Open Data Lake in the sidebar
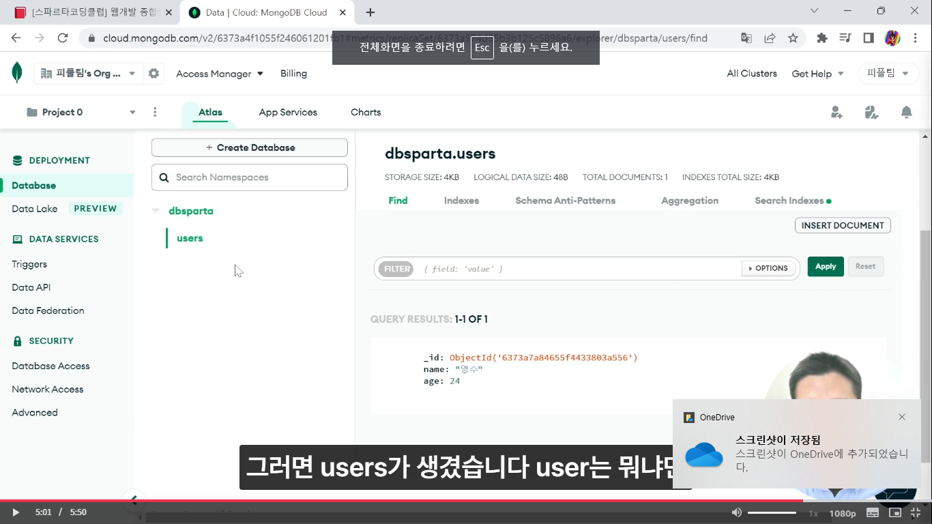Image resolution: width=932 pixels, height=524 pixels. click(x=35, y=209)
